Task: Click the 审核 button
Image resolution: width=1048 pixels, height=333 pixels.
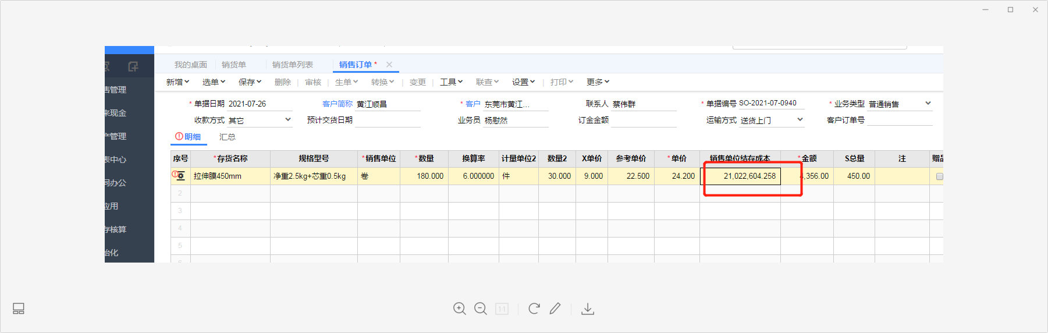Action: coord(313,82)
